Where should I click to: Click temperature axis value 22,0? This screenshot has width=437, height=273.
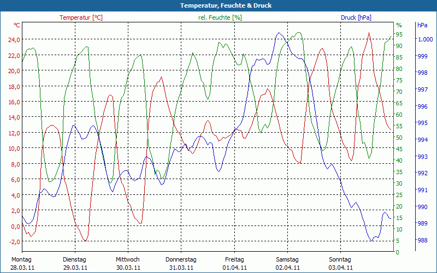coord(14,56)
